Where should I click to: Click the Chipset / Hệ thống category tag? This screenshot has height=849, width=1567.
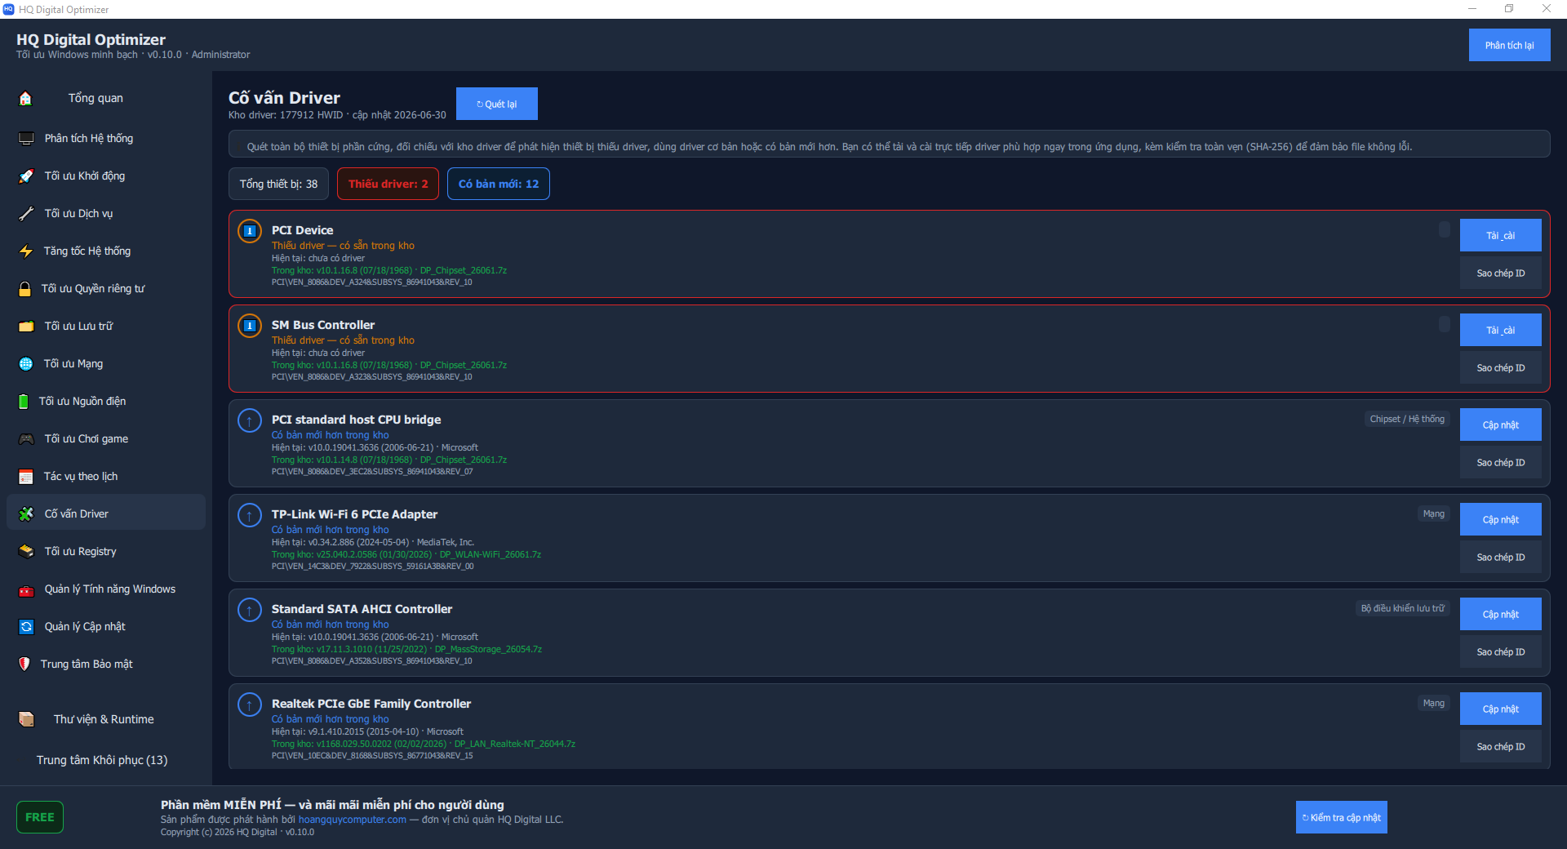coord(1407,419)
